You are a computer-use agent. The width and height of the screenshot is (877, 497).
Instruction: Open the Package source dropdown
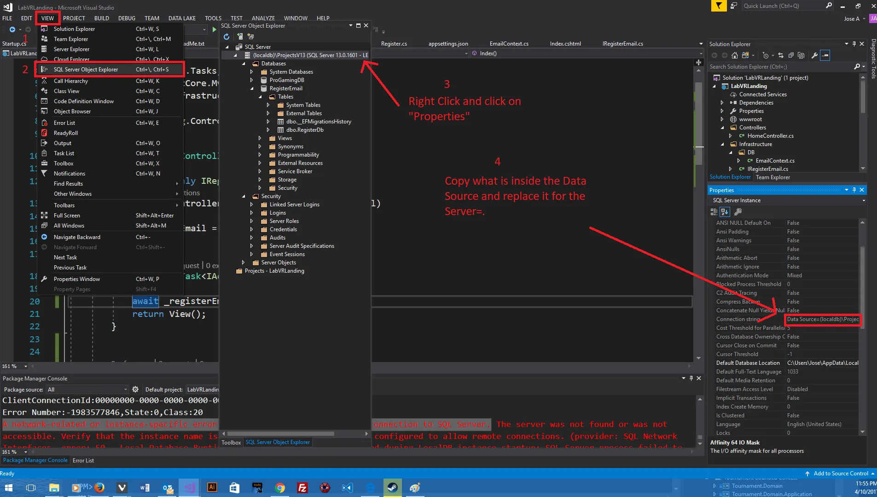[x=125, y=389]
